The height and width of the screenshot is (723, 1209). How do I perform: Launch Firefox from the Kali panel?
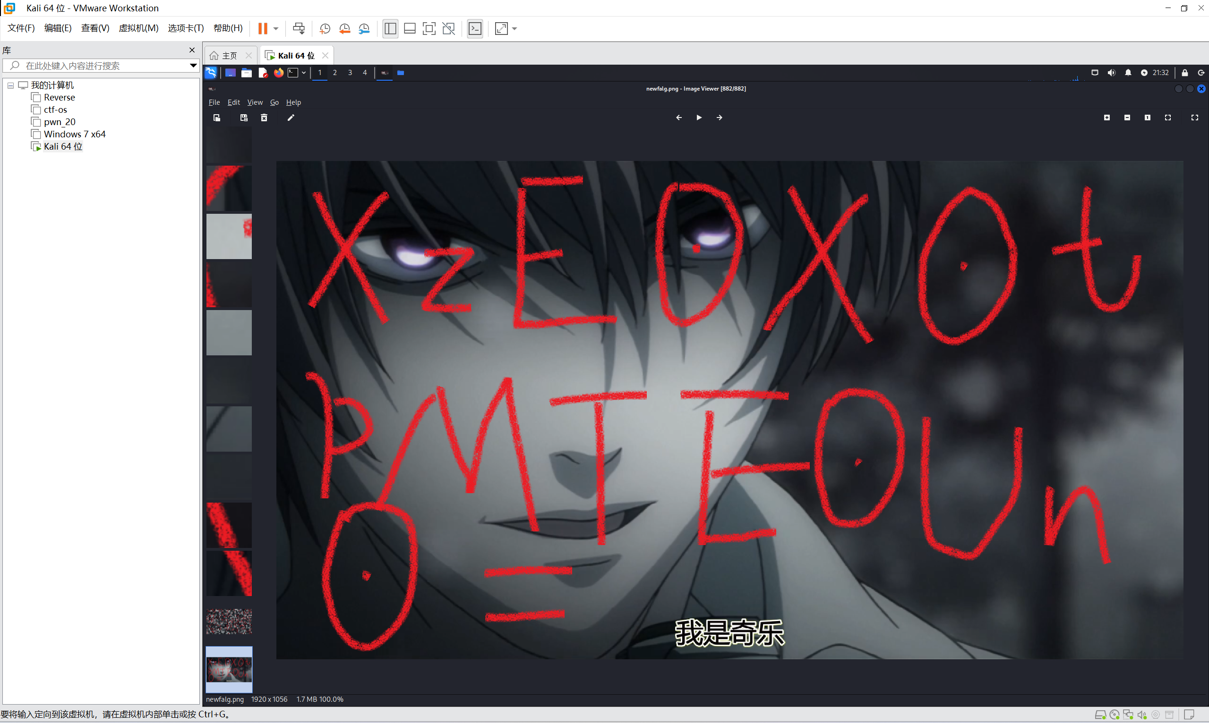point(278,73)
